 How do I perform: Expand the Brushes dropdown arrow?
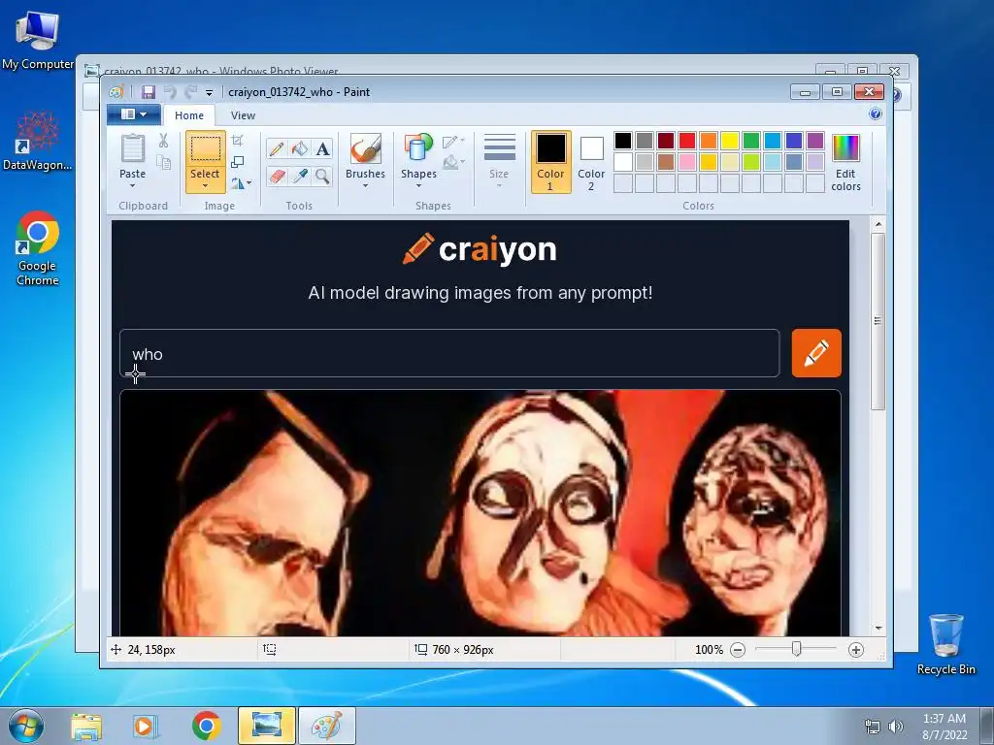[x=365, y=185]
